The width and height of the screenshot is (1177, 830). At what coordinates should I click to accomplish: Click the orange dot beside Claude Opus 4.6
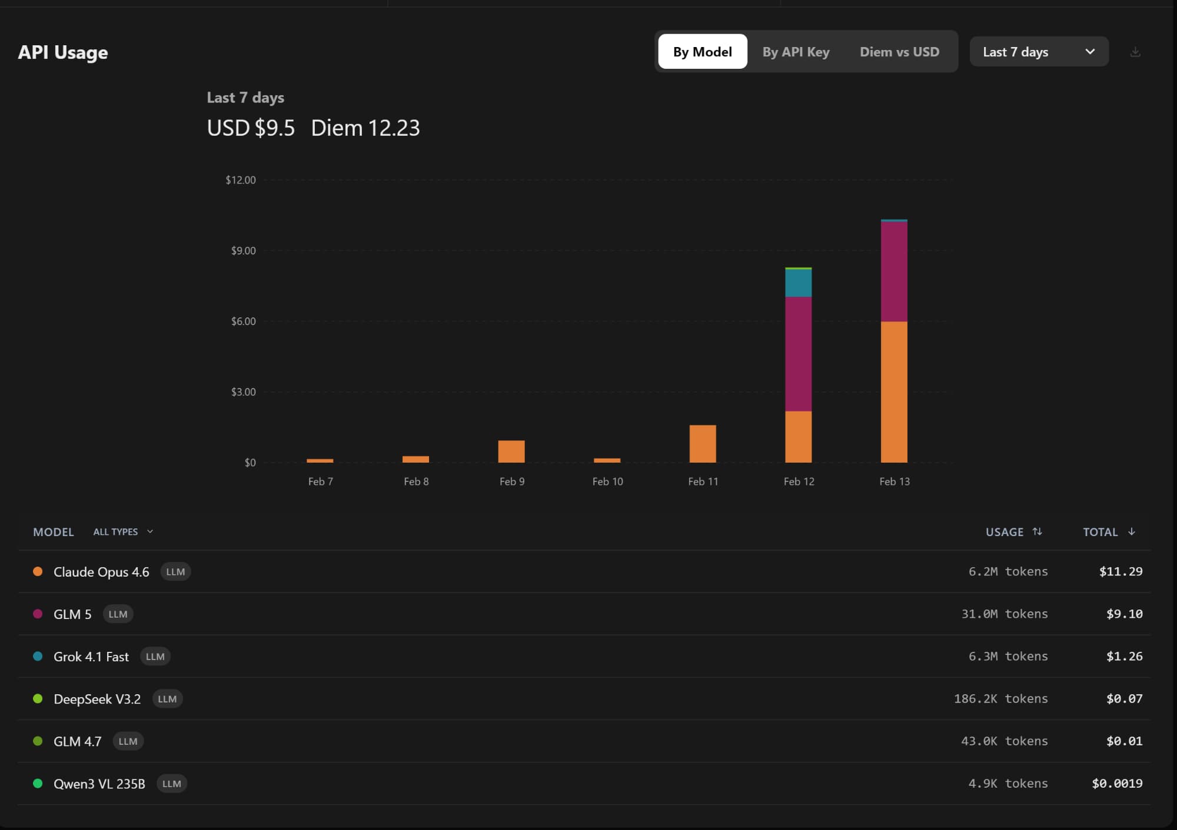(x=38, y=571)
